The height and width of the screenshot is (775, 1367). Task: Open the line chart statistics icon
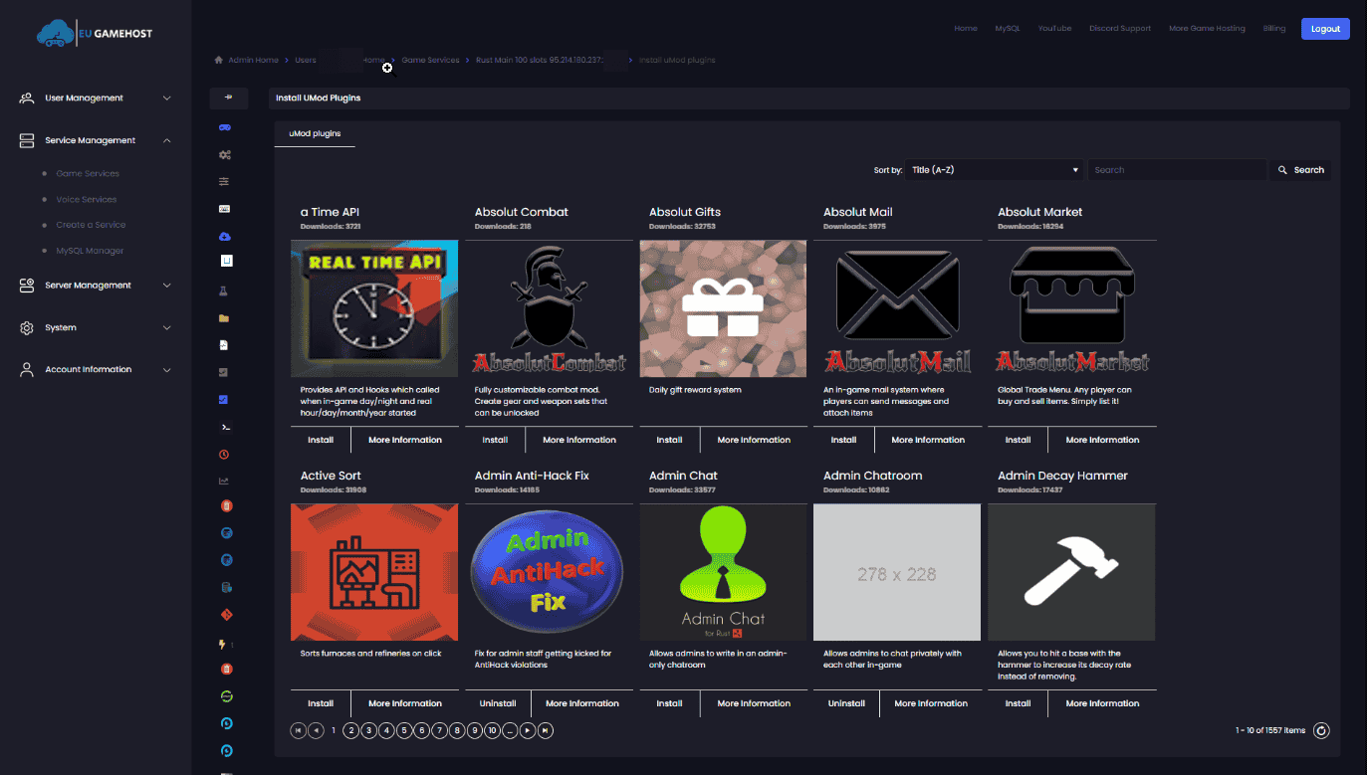coord(225,482)
